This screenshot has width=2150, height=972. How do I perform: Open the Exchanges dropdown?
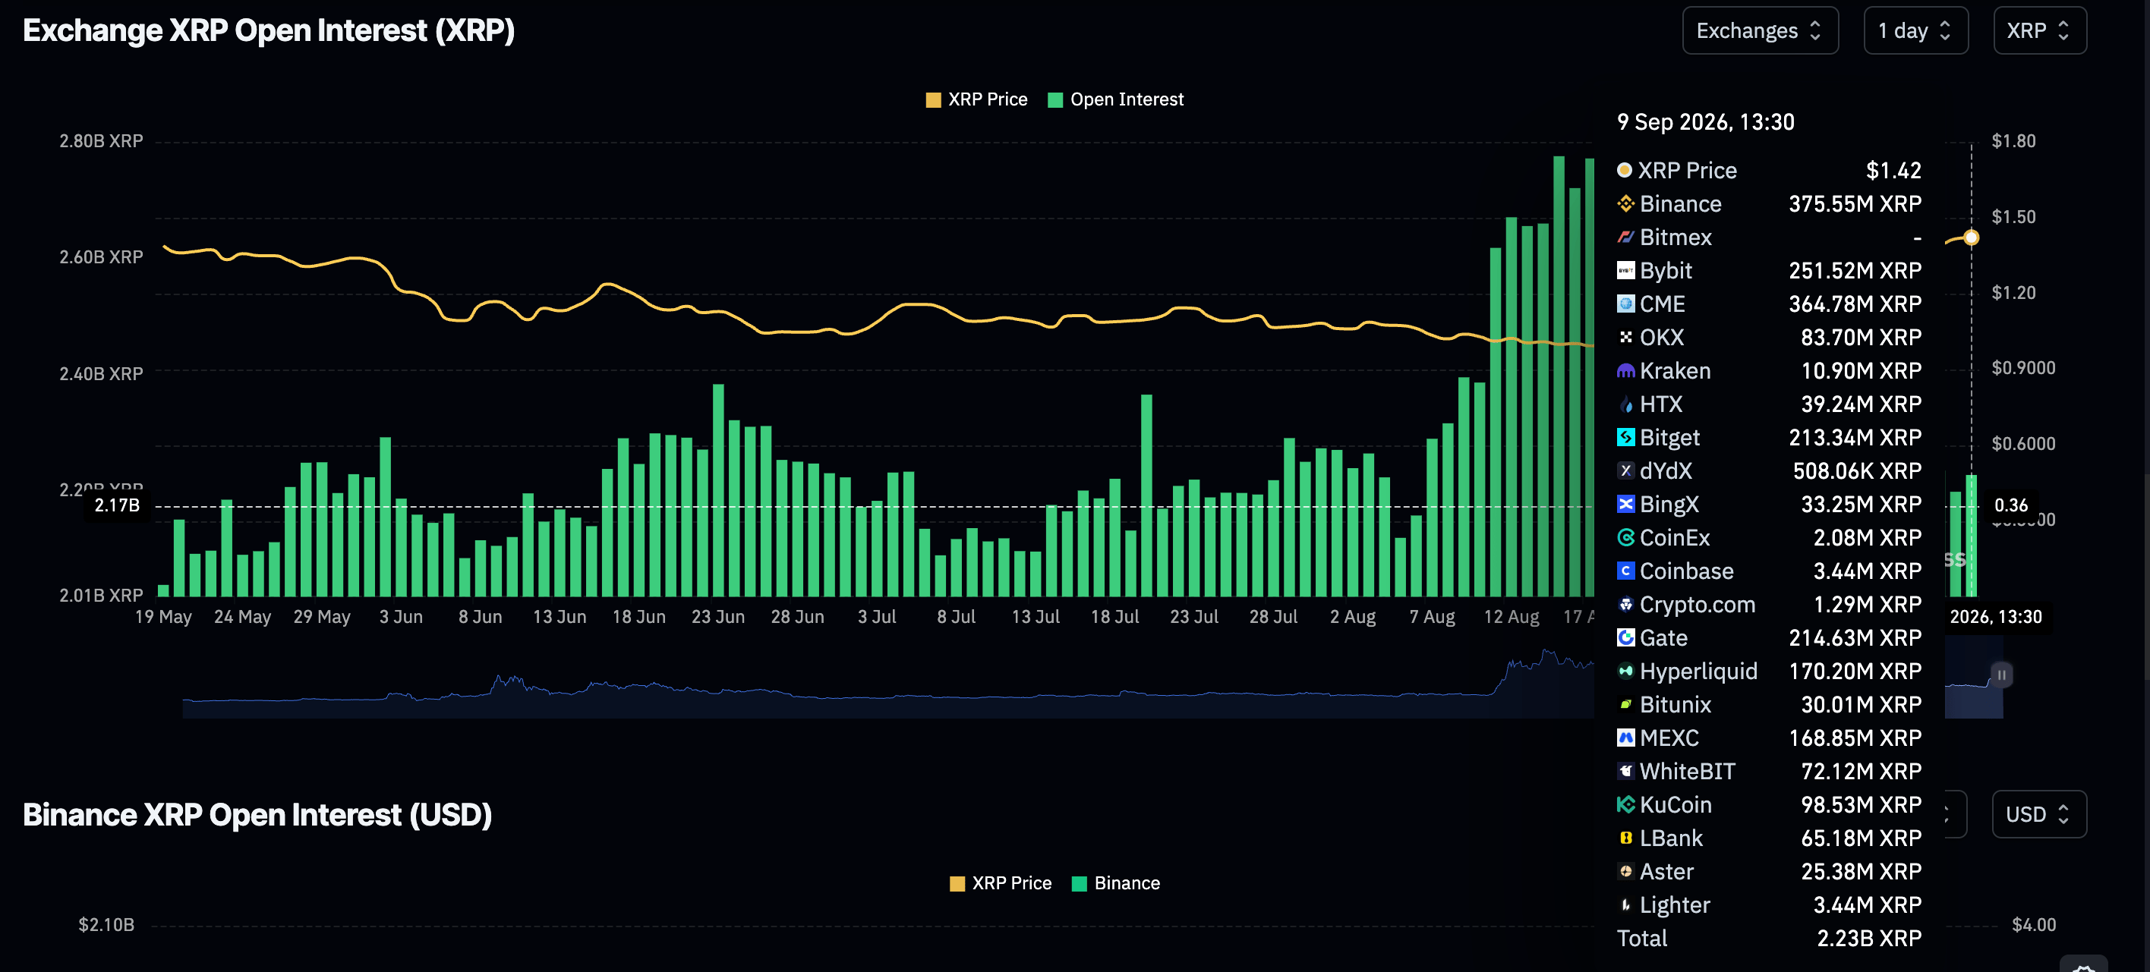pyautogui.click(x=1759, y=31)
